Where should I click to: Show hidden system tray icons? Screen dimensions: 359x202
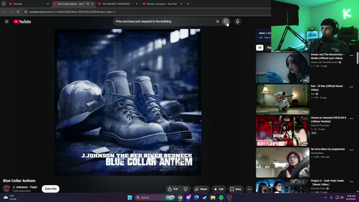tap(325, 198)
